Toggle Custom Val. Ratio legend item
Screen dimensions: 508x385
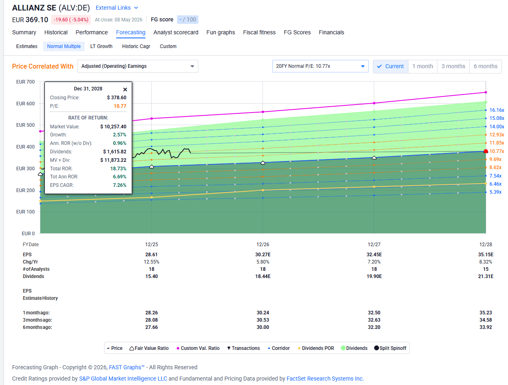coord(198,348)
